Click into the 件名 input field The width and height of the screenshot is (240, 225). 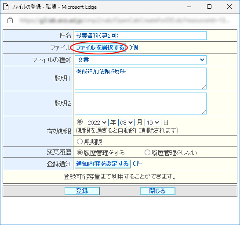click(141, 36)
